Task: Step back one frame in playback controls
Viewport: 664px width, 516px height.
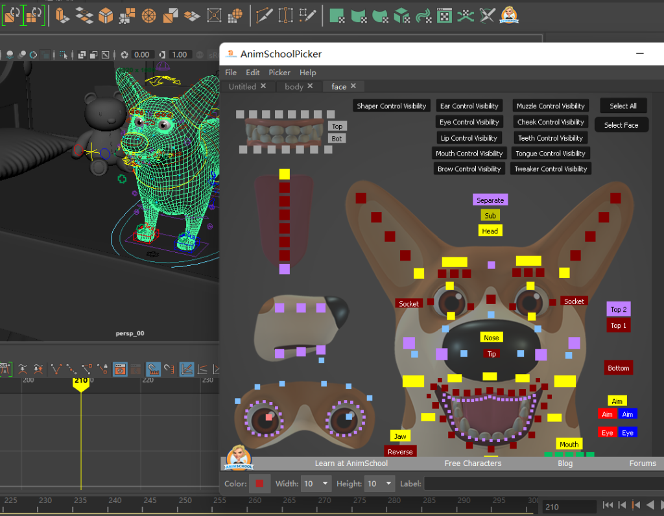Action: coord(622,504)
